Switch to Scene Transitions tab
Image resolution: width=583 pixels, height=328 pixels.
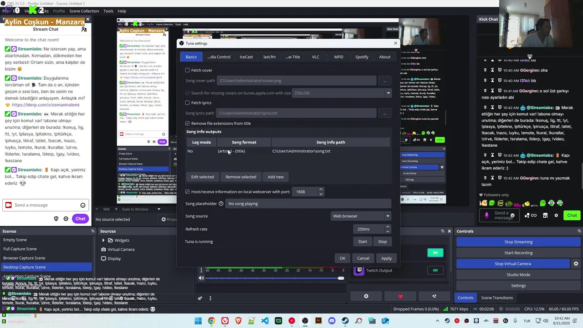tap(497, 297)
